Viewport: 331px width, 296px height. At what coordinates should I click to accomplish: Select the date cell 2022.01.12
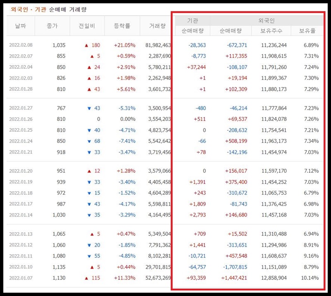[x=21, y=245]
